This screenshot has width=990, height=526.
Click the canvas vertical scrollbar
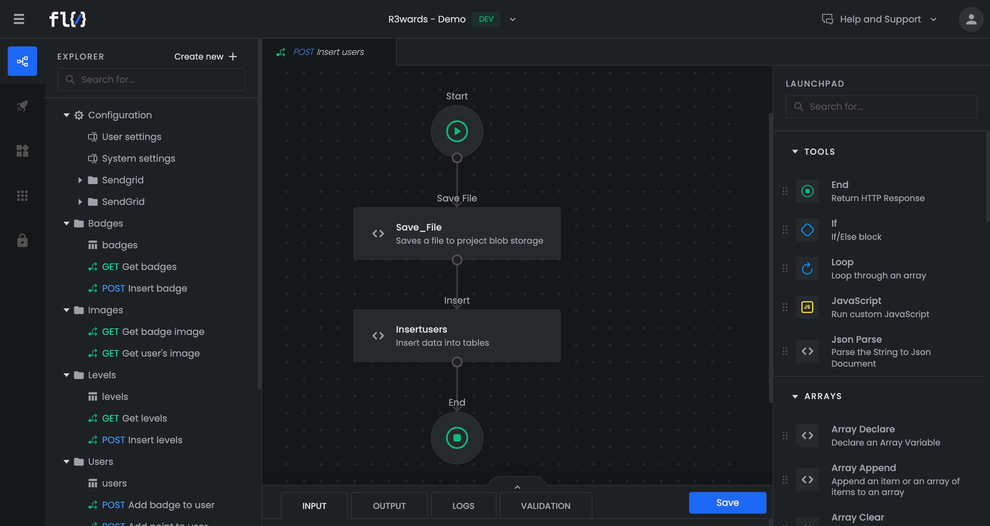point(770,257)
